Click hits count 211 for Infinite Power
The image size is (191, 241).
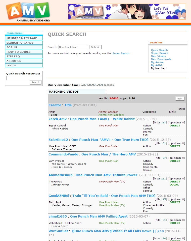164,179
